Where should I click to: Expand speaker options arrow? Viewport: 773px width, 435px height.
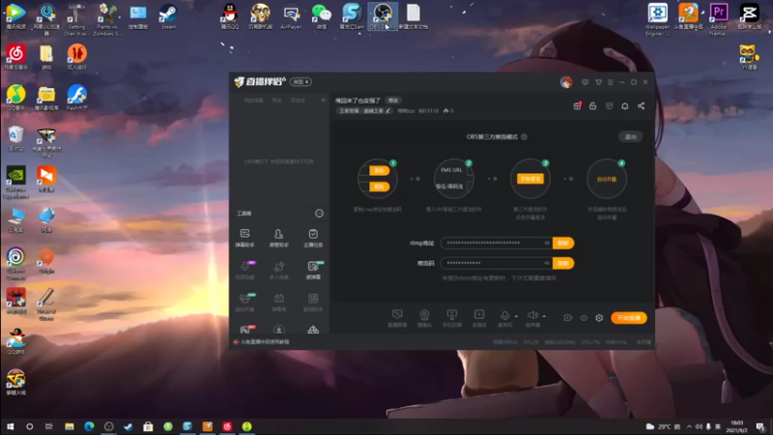(x=544, y=316)
